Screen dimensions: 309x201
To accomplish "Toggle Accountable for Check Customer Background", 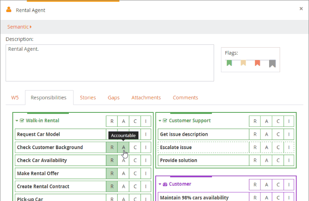I will point(124,148).
